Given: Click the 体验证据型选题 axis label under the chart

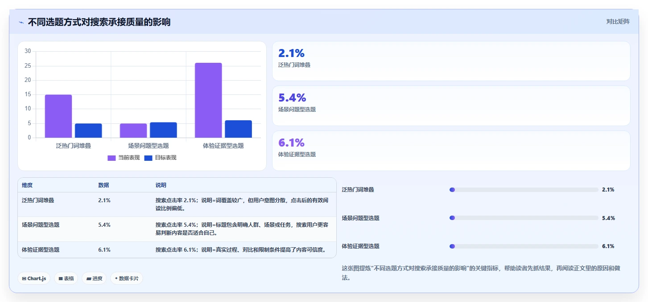Looking at the screenshot, I should pyautogui.click(x=223, y=146).
